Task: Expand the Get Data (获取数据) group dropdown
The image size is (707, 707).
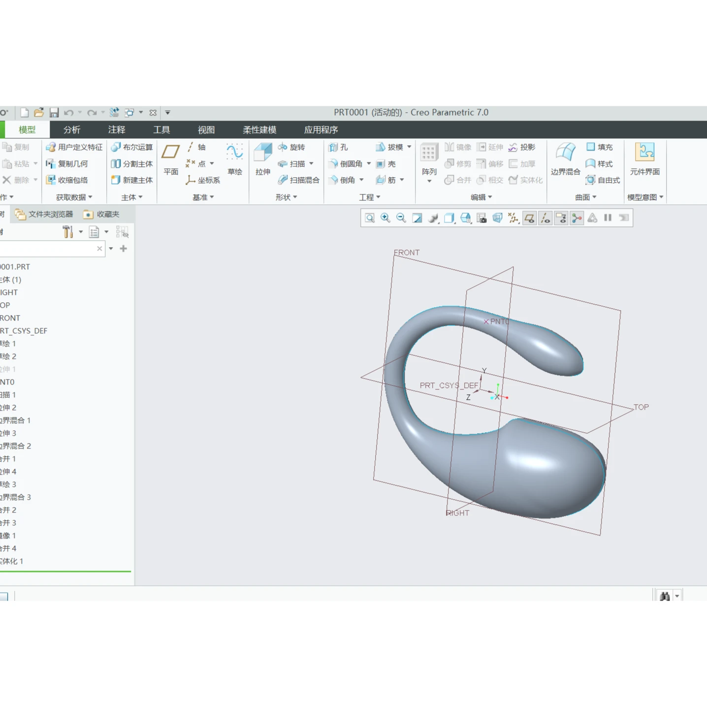Action: [74, 197]
